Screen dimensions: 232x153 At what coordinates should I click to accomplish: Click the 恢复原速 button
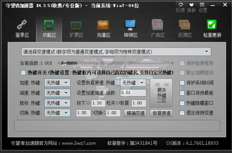click(x=161, y=113)
